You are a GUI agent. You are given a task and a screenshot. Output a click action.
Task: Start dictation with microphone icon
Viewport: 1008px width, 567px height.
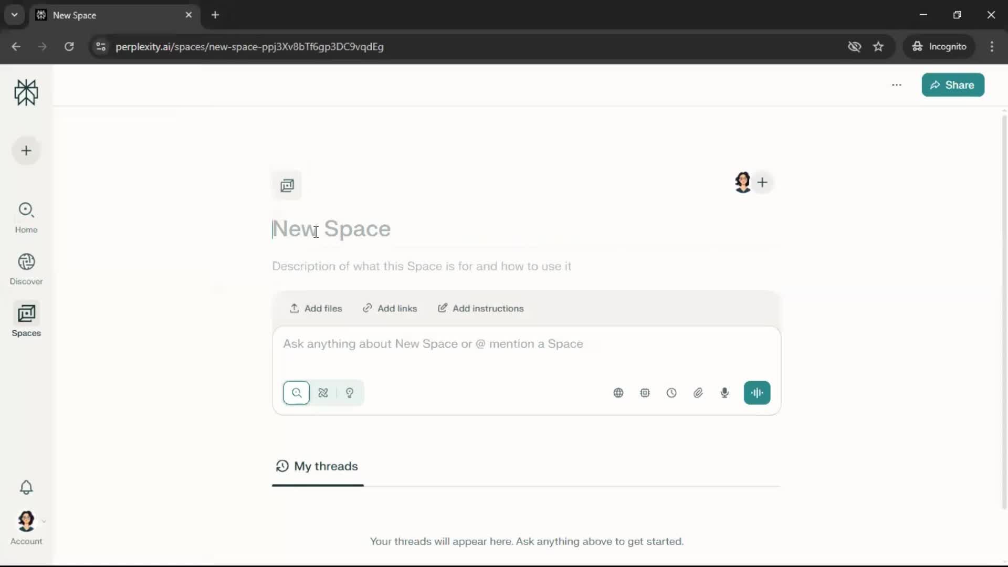[724, 393]
